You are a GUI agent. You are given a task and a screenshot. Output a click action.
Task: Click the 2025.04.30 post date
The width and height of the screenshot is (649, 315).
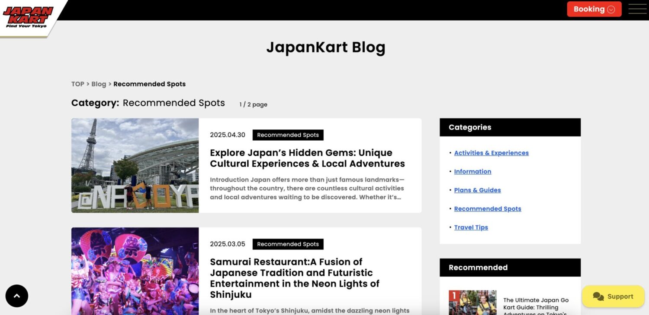(x=228, y=135)
